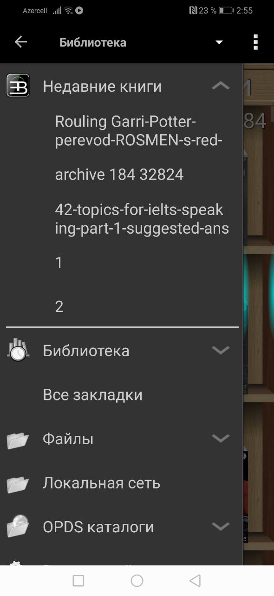Image resolution: width=274 pixels, height=596 pixels.
Task: Open Все закладки entry
Action: [x=92, y=395]
